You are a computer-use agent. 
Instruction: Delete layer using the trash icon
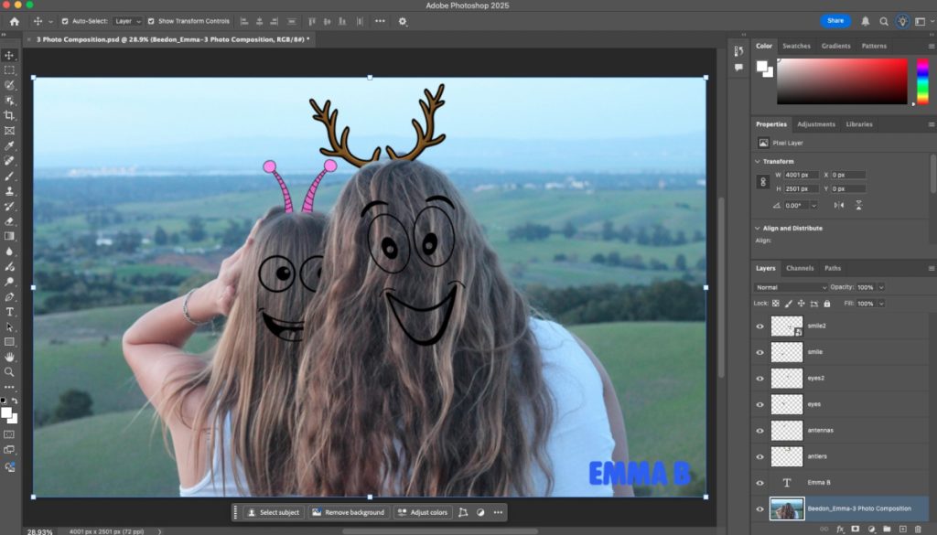tap(918, 529)
